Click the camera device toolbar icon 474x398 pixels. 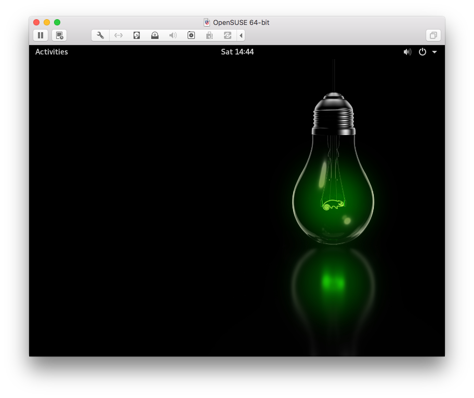[x=191, y=35]
